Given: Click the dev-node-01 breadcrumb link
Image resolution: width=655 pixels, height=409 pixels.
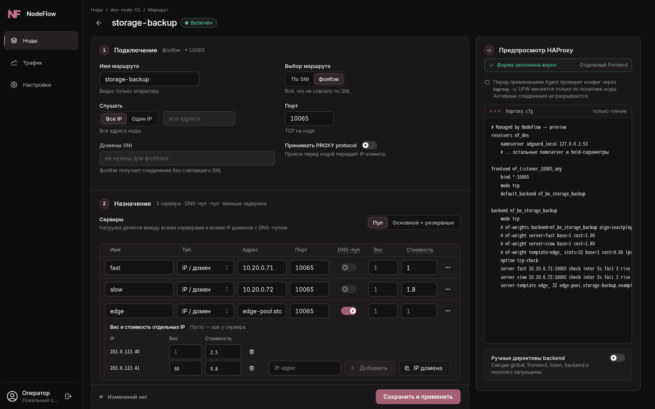Looking at the screenshot, I should coord(125,10).
